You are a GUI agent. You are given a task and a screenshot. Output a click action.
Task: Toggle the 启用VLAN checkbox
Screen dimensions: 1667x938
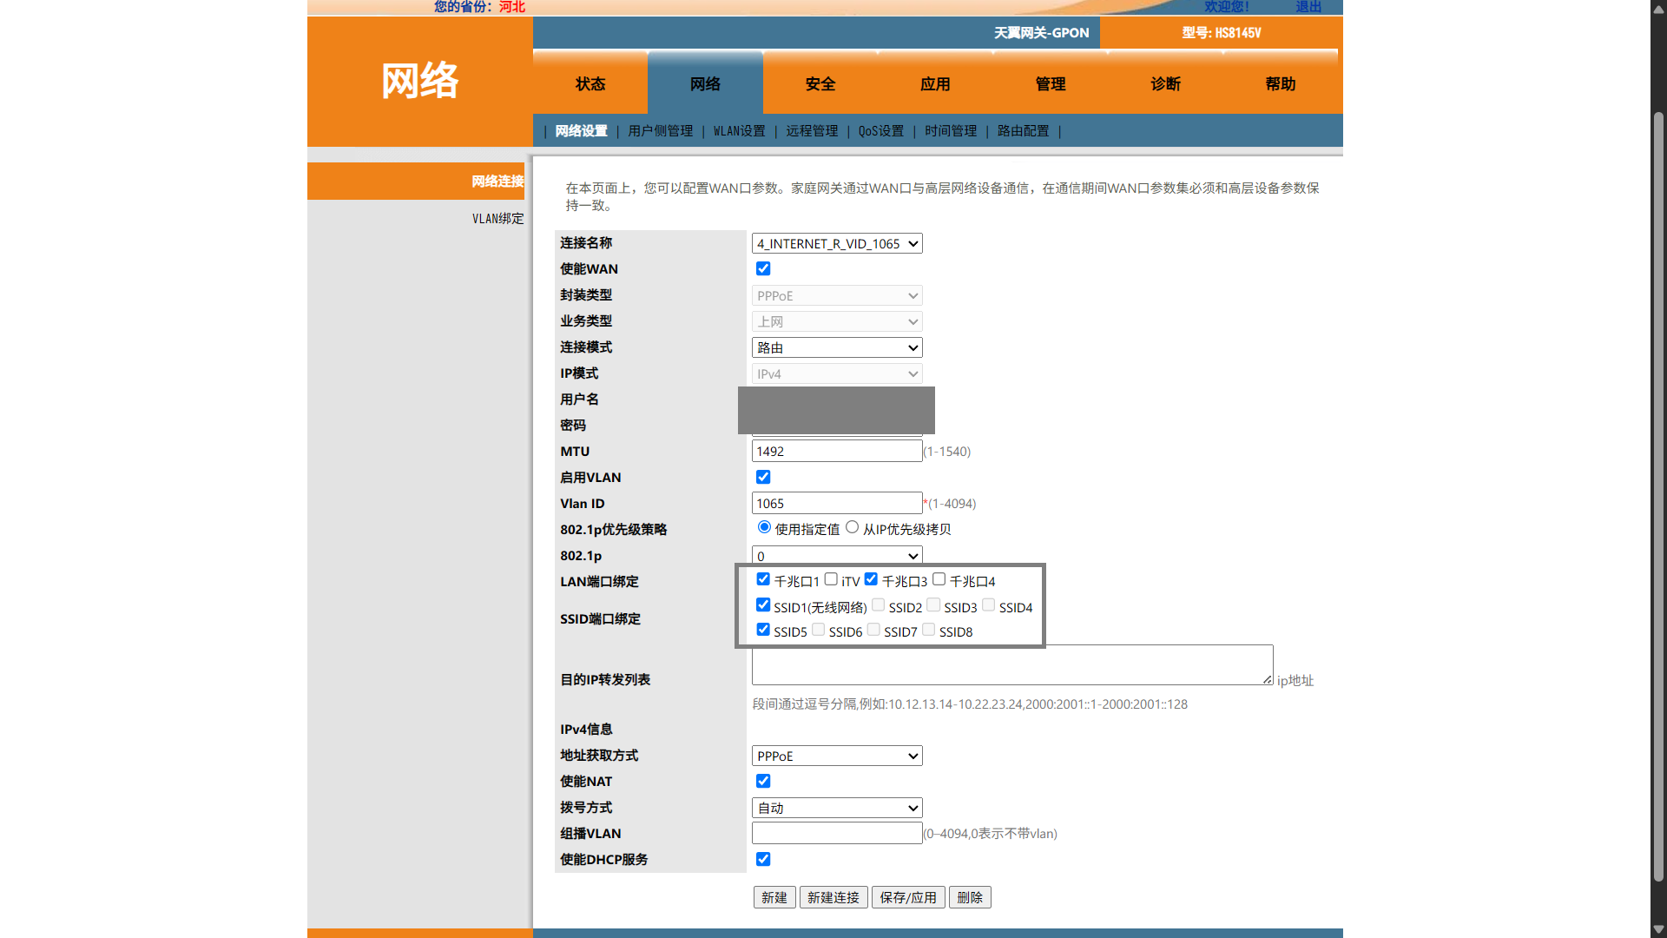tap(763, 478)
